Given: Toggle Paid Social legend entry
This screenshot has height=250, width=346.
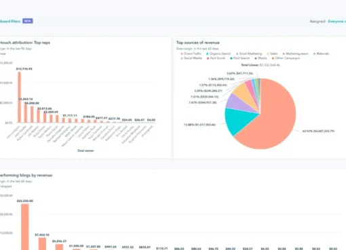Looking at the screenshot, I should pyautogui.click(x=216, y=58).
